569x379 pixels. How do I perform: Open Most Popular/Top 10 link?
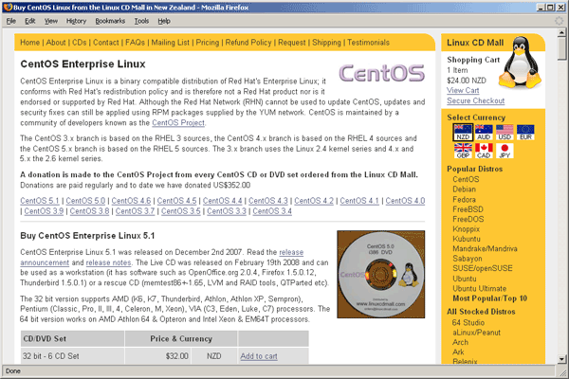pos(489,298)
